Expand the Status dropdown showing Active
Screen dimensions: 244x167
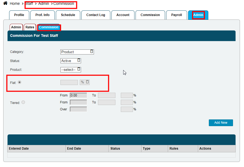pos(71,61)
